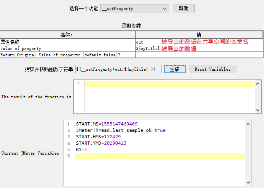Click the 'out' value cell
This screenshot has width=264, height=189.
click(199, 42)
